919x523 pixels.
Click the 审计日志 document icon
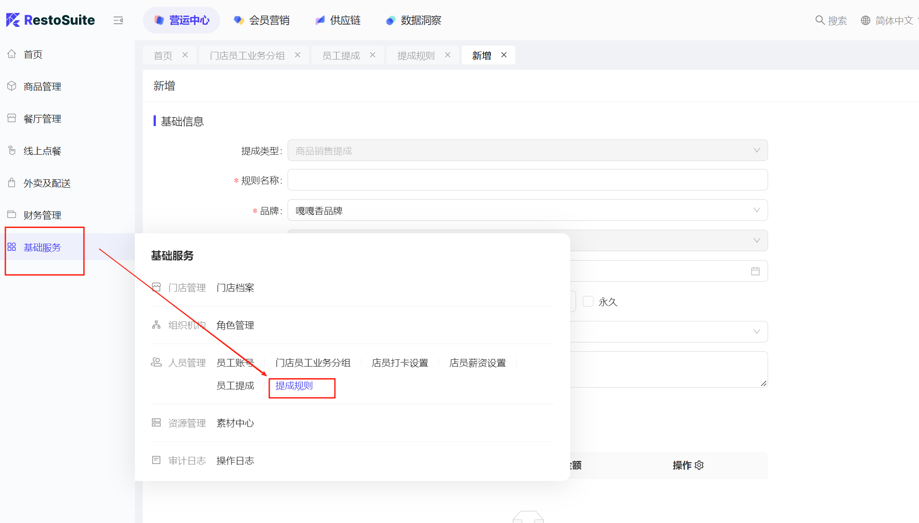156,460
